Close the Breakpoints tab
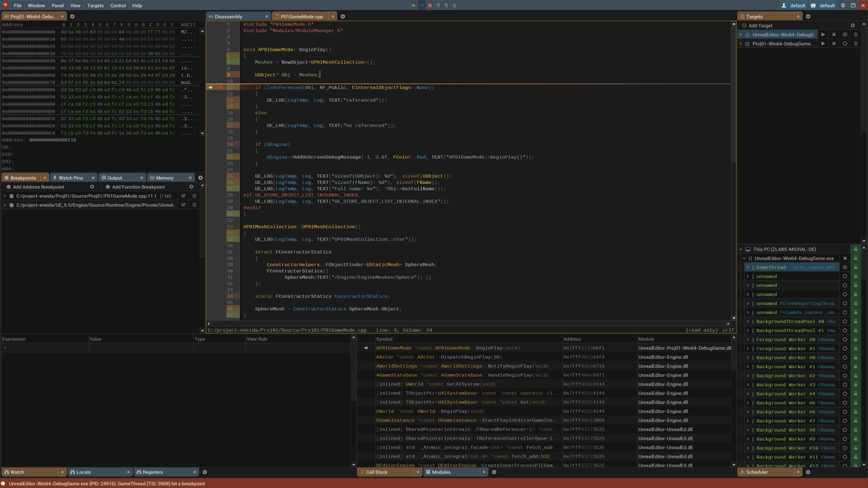Viewport: 868px width, 488px height. [x=44, y=177]
